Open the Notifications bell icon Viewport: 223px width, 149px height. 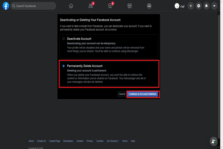click(206, 6)
